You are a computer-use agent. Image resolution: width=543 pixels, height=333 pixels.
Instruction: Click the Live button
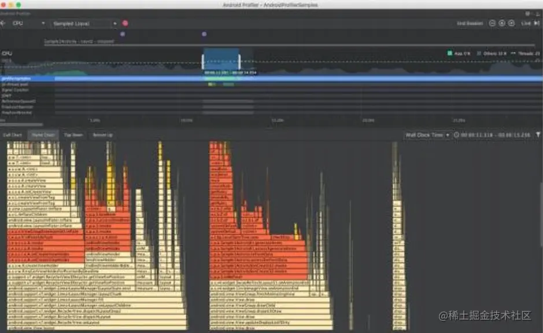point(526,23)
